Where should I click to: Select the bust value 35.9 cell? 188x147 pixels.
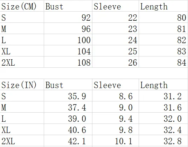[x=68, y=96]
